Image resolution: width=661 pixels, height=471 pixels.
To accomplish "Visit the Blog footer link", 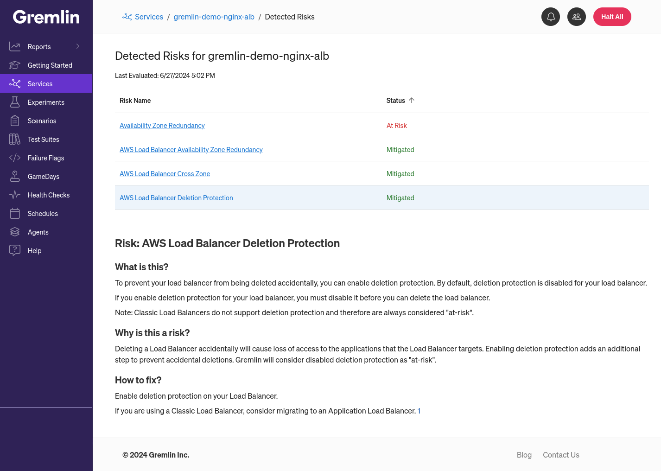I will [x=524, y=455].
